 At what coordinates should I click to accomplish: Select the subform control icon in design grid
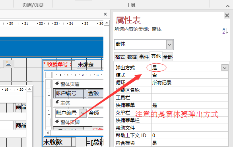[x=9, y=64]
